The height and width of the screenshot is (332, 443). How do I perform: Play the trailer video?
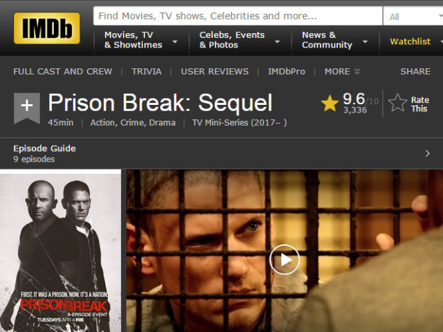(284, 260)
